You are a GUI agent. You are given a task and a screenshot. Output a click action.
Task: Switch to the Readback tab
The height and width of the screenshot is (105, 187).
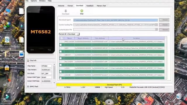click(x=90, y=6)
